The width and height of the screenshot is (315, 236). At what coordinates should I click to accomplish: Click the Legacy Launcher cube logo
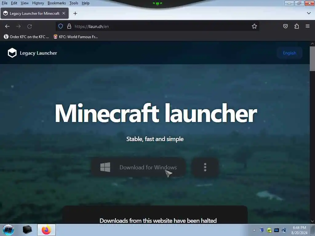[12, 53]
